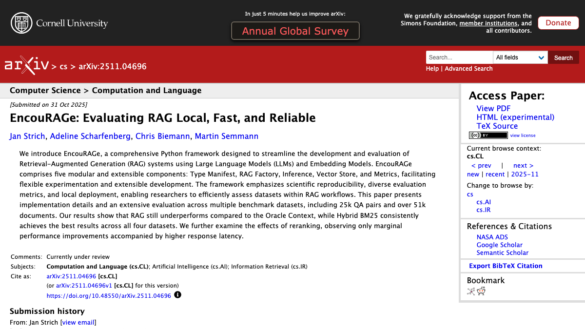Image resolution: width=585 pixels, height=329 pixels.
Task: Open the Computation and Language subject page
Action: coord(146,90)
